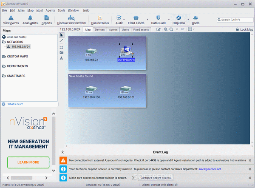The height and width of the screenshot is (188, 255).
Task: Dismiss the No connection warning message
Action: 250,160
